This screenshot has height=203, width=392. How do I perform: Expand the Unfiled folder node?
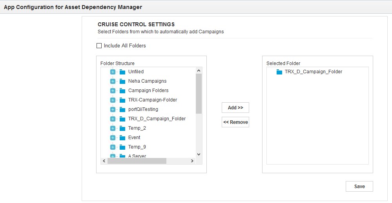point(113,72)
